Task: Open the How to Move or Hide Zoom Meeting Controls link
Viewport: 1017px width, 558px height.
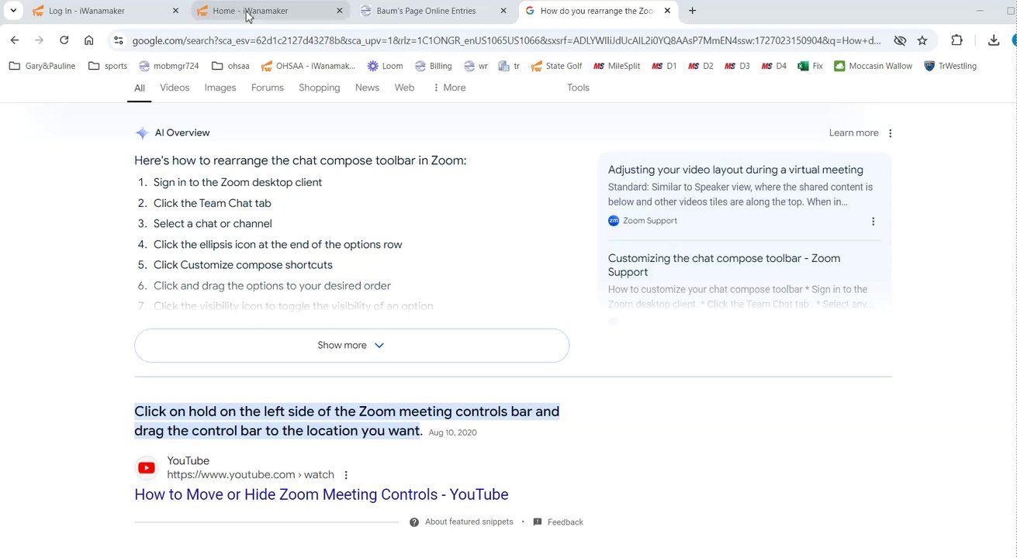Action: coord(321,494)
